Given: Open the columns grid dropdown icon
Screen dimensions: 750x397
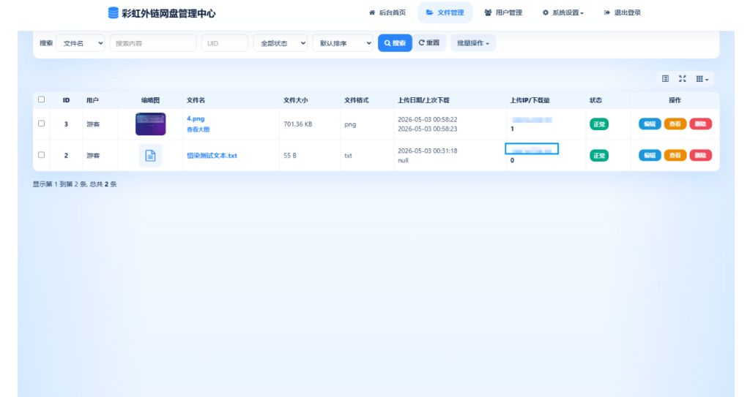Looking at the screenshot, I should 702,79.
